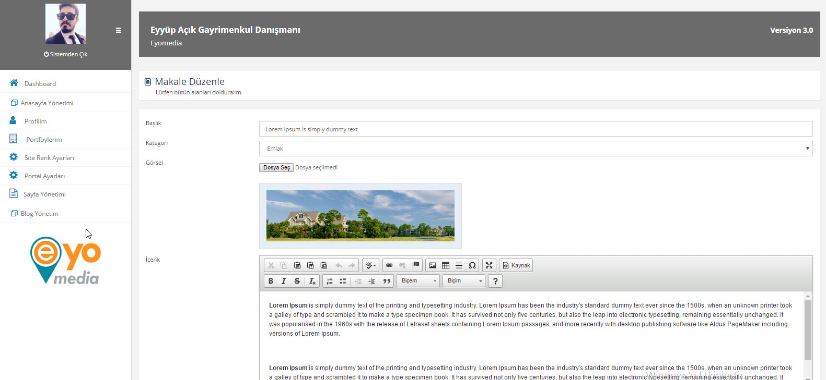Click the 'Dosya seçilmedi' text

[316, 167]
